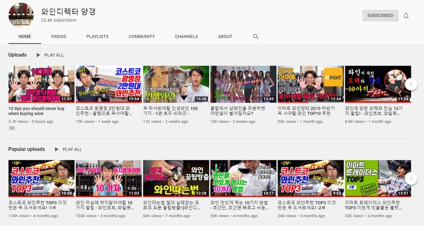Open '10 tips you should never buy' video title
The width and height of the screenshot is (424, 226).
click(36, 111)
